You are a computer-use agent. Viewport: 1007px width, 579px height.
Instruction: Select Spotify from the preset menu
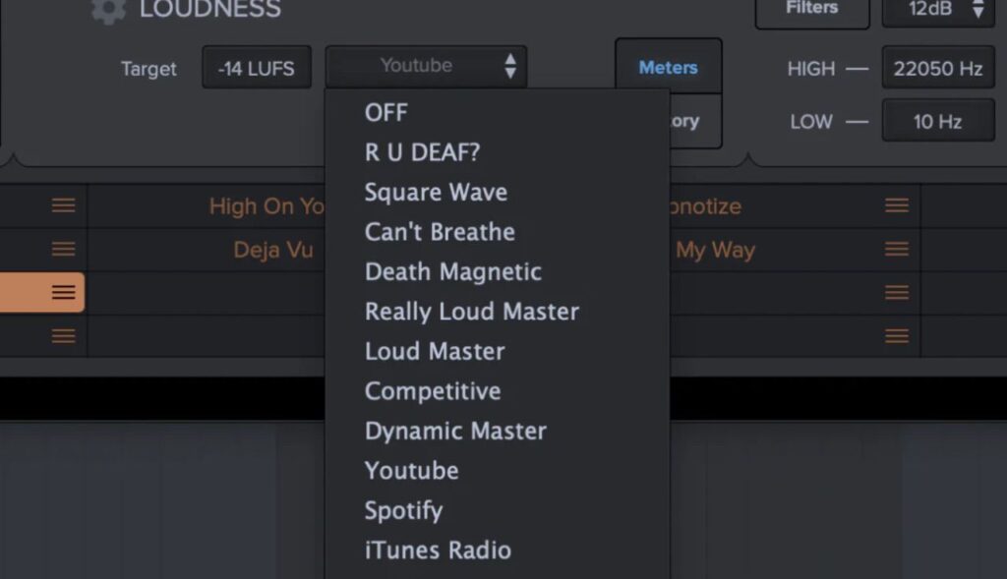403,511
